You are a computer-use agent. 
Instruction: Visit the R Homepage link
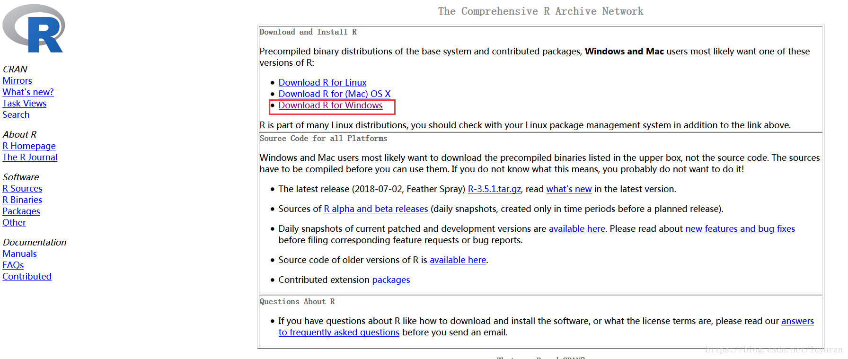point(29,146)
